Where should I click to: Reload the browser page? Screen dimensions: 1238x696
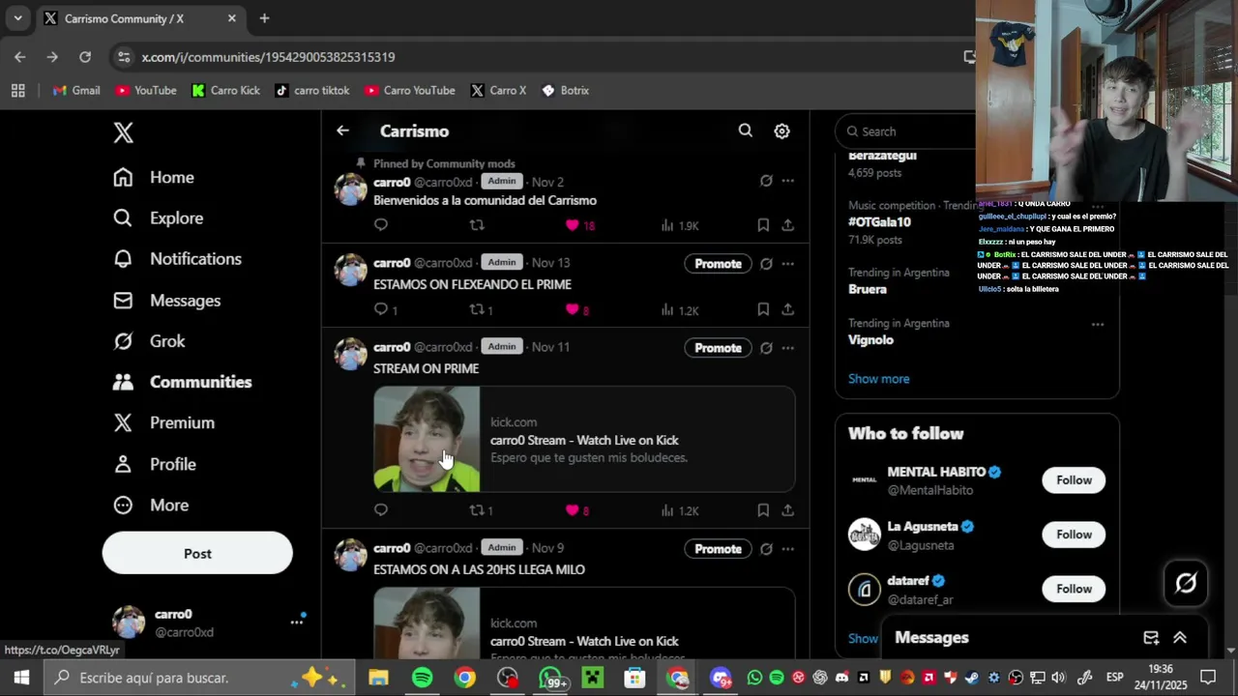[85, 57]
